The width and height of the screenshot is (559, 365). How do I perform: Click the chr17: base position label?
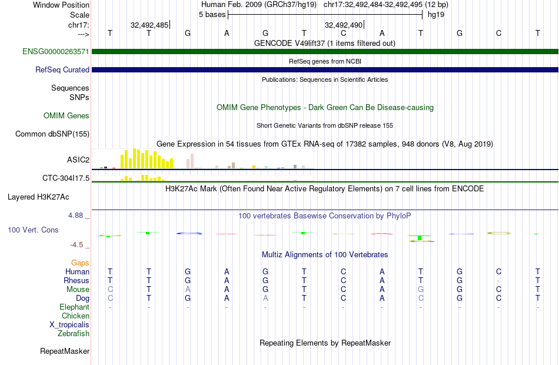click(78, 25)
